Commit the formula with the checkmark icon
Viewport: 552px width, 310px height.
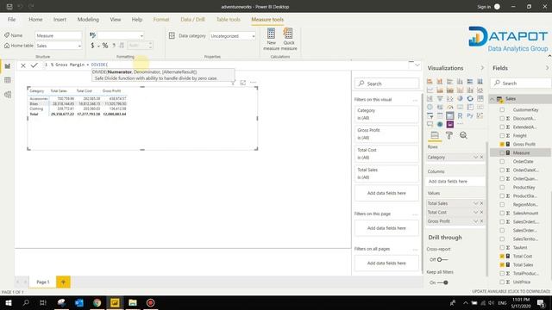[34, 65]
